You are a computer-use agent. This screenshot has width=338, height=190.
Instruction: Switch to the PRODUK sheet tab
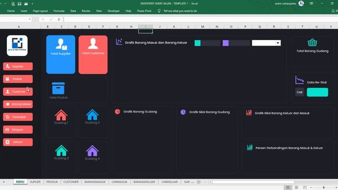52,182
